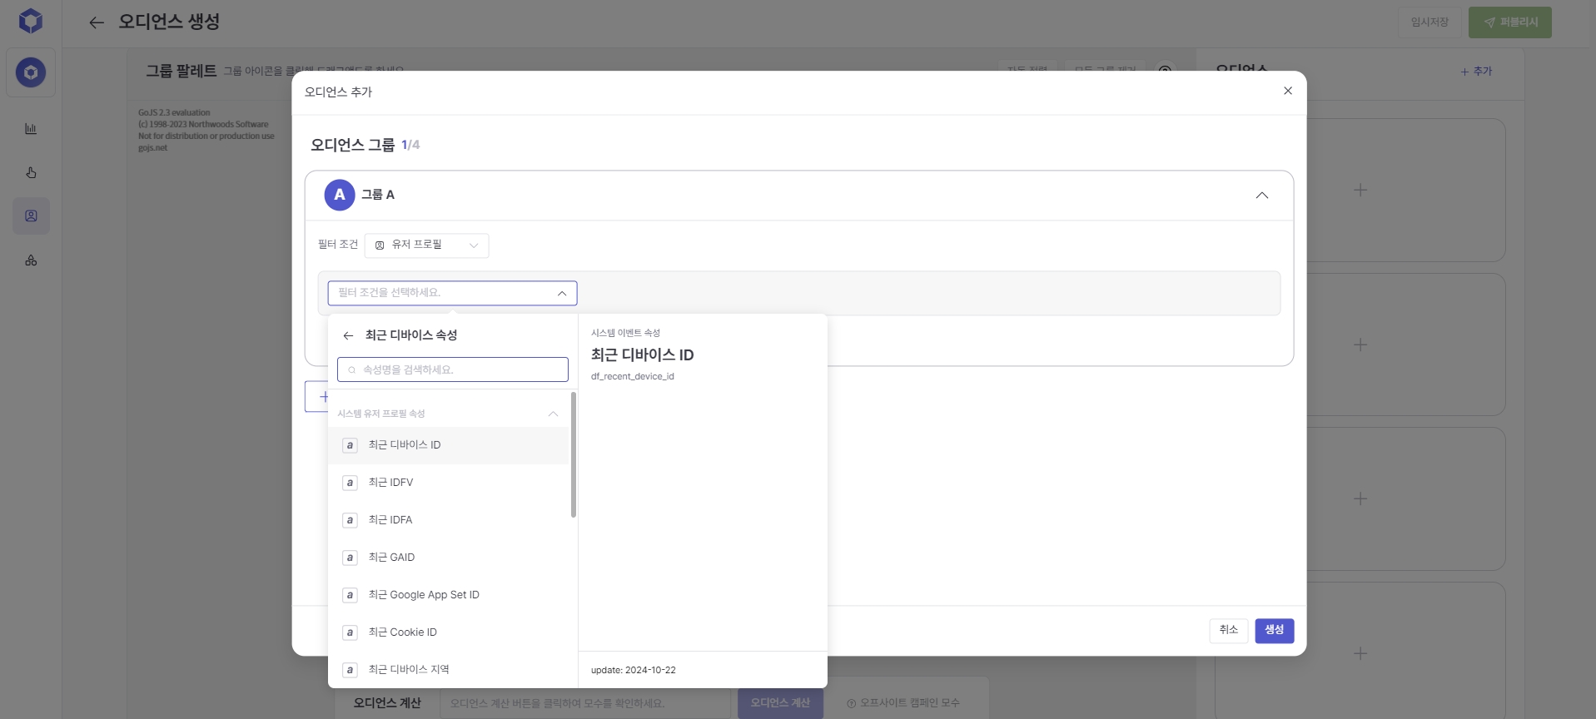
Task: Select 최근 디바이스 ID from list
Action: (405, 445)
